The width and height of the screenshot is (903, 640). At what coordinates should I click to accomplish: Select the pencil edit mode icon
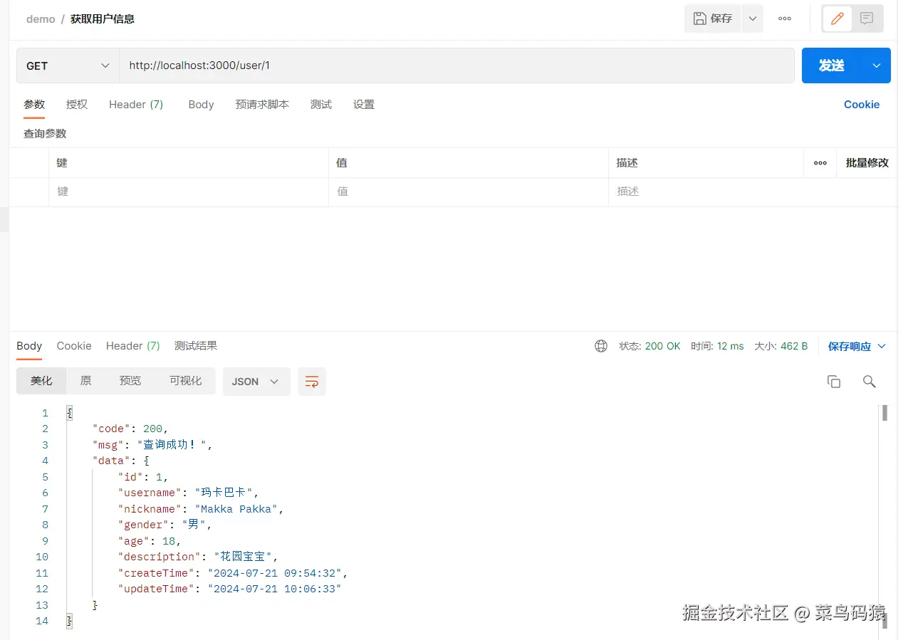[837, 19]
